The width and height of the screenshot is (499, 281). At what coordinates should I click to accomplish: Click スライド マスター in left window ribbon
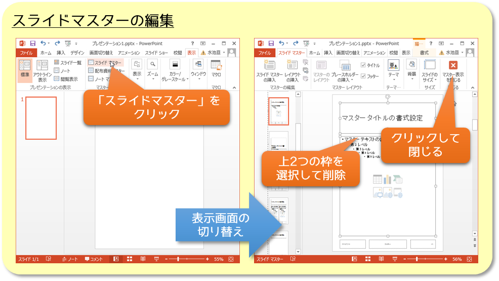pos(105,62)
